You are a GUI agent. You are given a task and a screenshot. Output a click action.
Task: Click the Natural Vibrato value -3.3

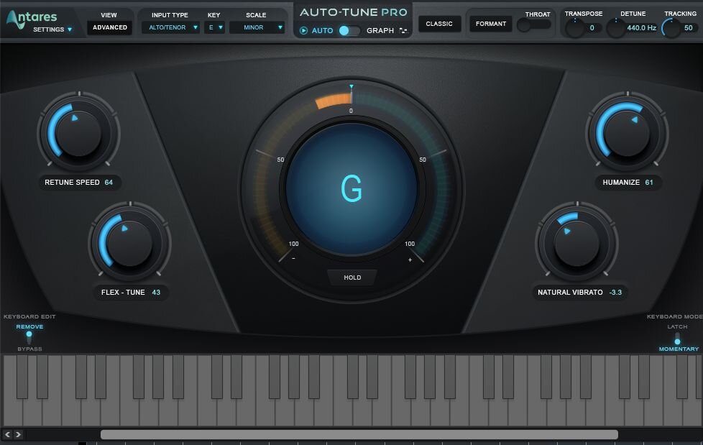pyautogui.click(x=615, y=292)
